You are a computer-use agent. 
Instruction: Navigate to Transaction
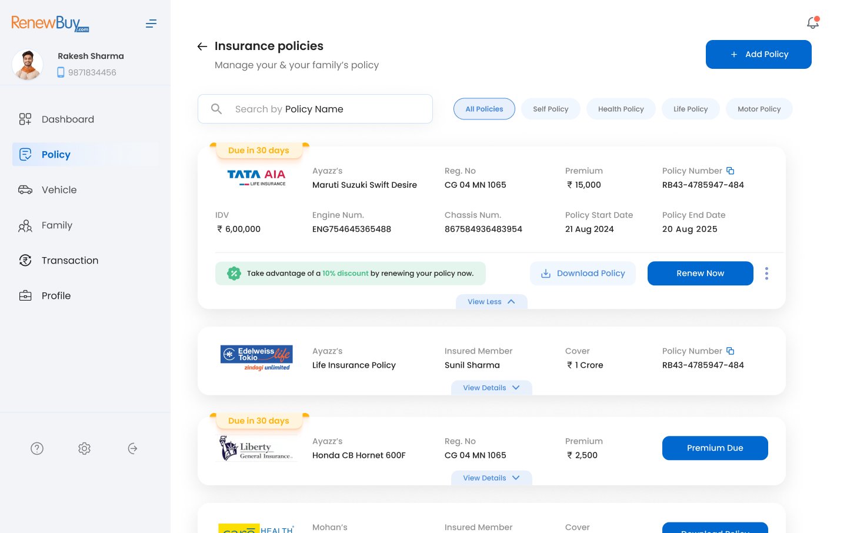85,261
